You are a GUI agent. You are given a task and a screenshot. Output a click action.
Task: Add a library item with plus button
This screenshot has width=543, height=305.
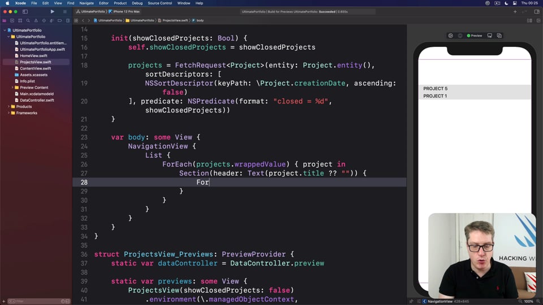(x=515, y=11)
